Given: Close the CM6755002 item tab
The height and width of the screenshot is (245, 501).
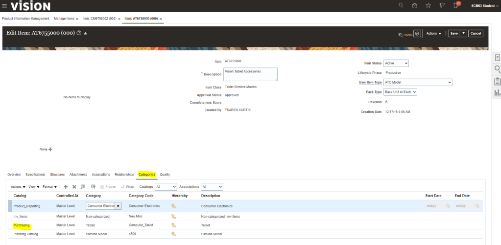Looking at the screenshot, I should point(119,19).
